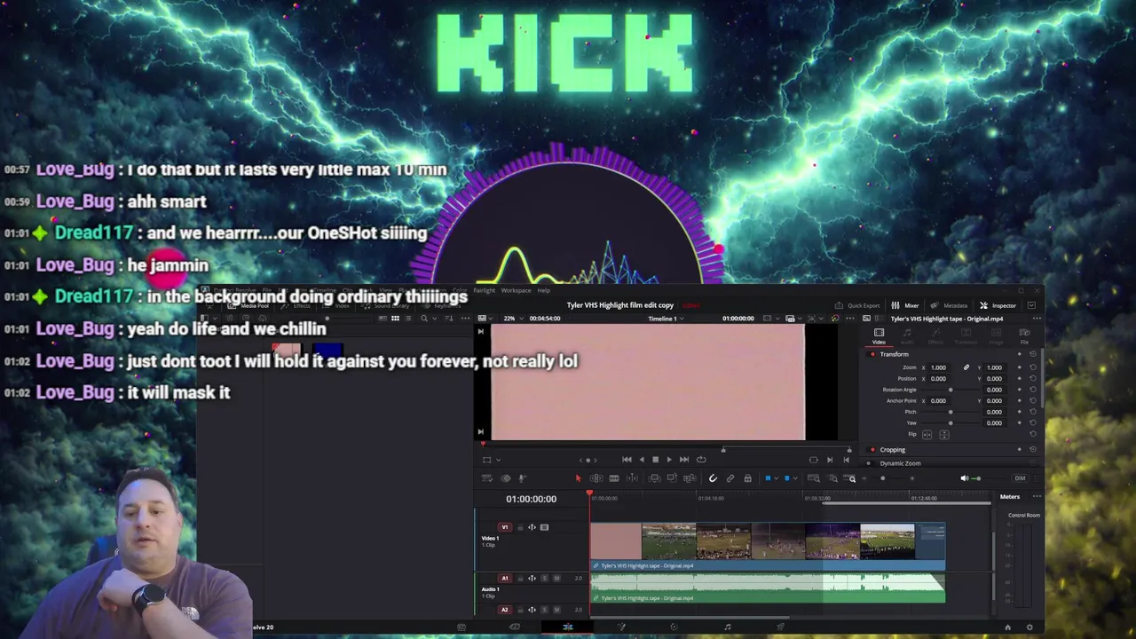Image resolution: width=1136 pixels, height=639 pixels.
Task: Switch to Color page icon
Action: coord(674,627)
